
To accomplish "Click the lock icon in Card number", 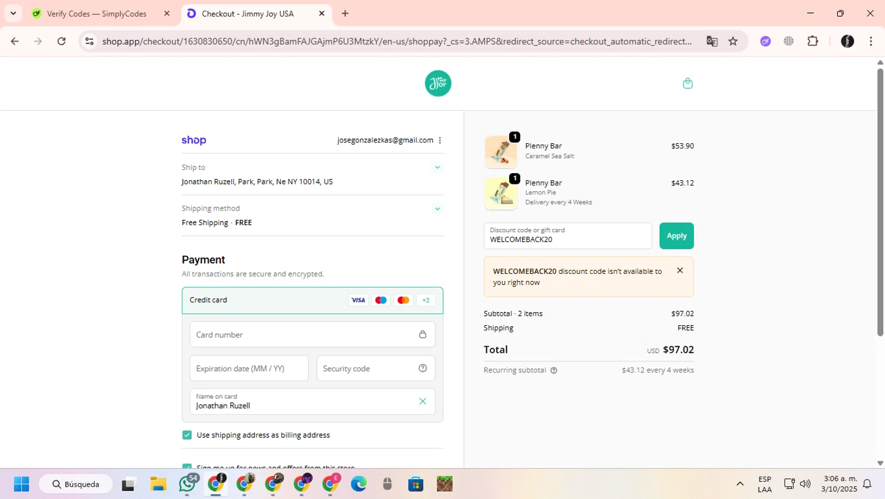I will click(422, 335).
